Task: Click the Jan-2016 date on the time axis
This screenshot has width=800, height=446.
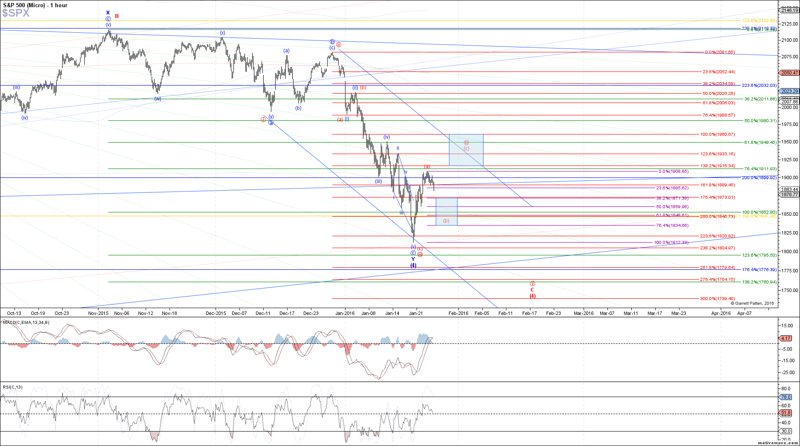Action: point(345,313)
